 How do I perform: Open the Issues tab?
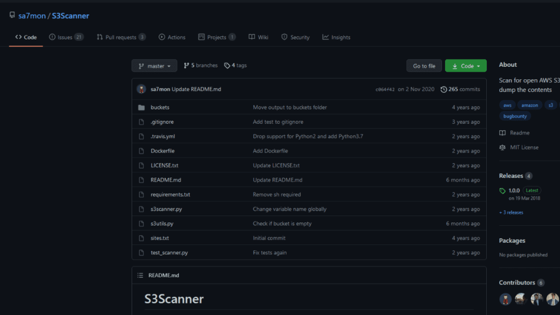[x=66, y=37]
